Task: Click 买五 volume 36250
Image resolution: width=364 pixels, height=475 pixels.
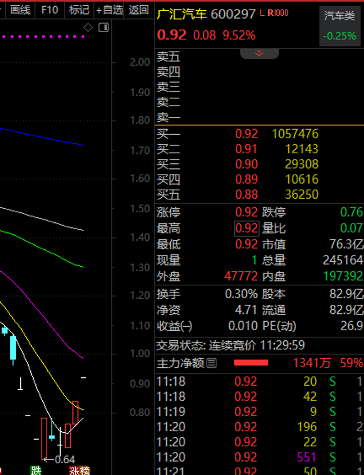Action: [302, 194]
